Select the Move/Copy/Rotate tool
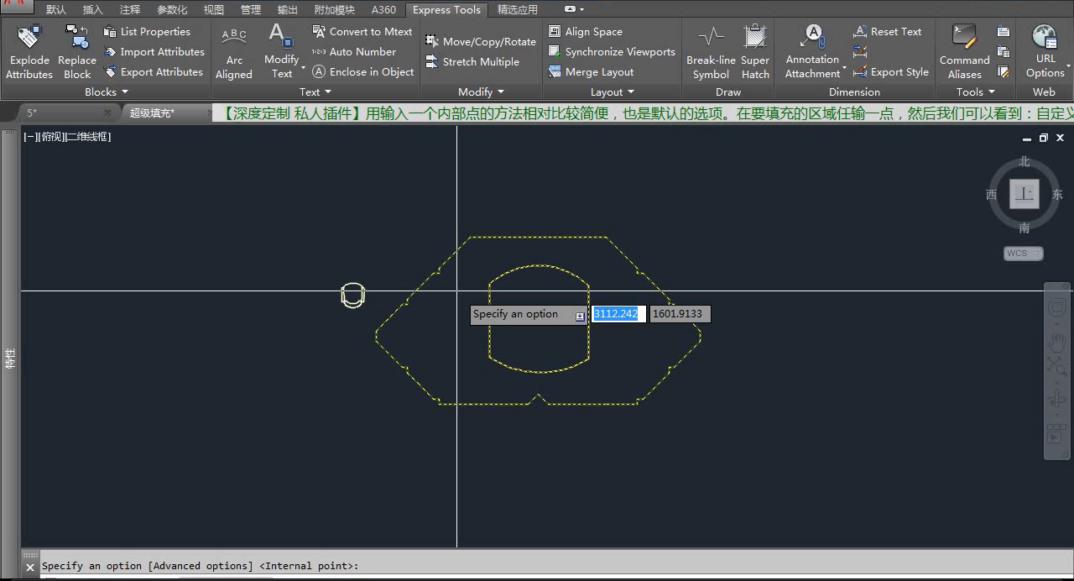This screenshot has width=1074, height=581. [481, 42]
